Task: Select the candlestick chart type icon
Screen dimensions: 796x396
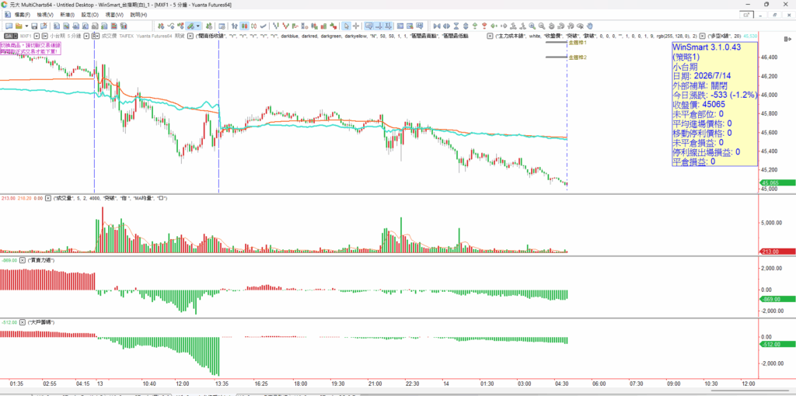Action: (x=244, y=26)
